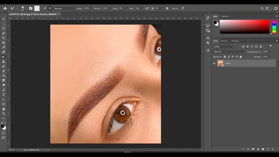Select the Eyedropper tool
The height and width of the screenshot is (157, 279).
(x=3, y=48)
